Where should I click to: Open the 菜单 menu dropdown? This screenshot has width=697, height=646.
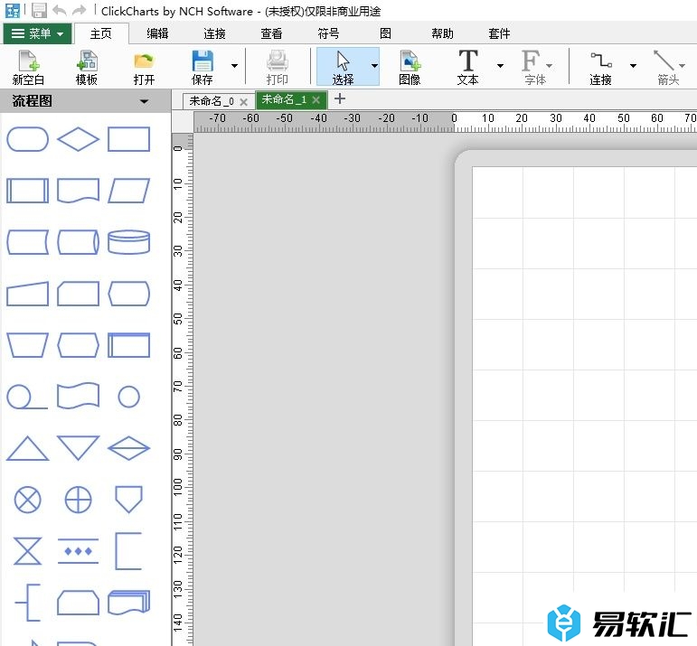(x=37, y=33)
